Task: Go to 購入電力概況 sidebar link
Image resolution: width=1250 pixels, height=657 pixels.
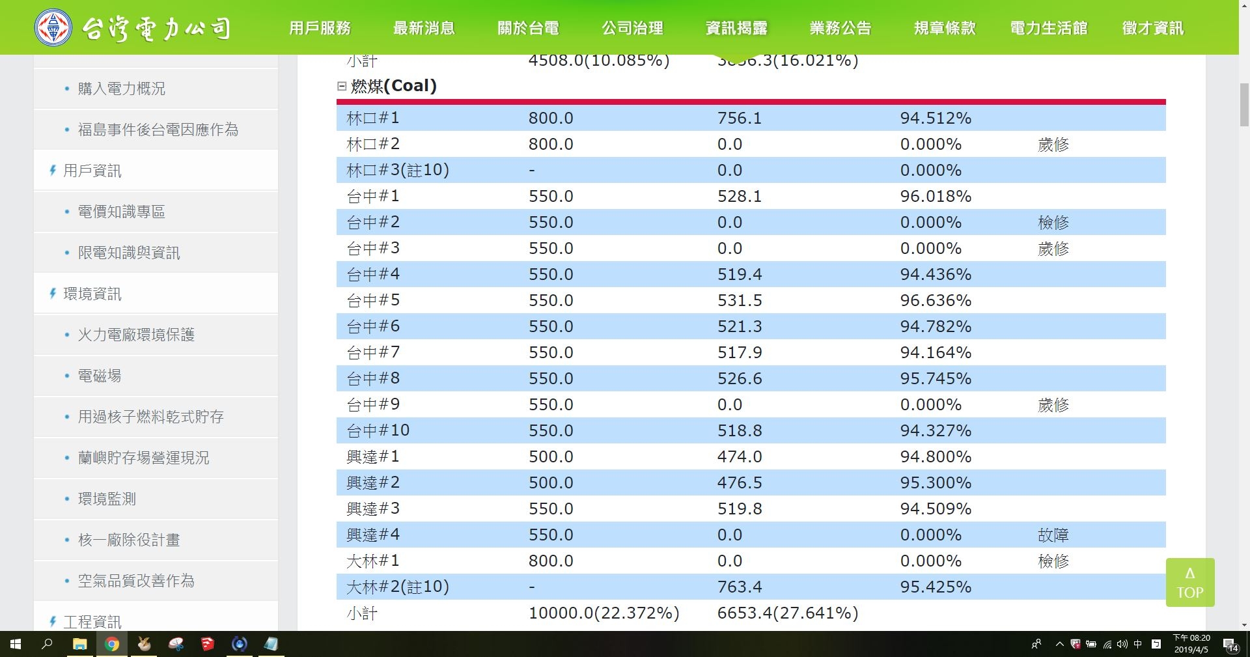Action: [x=121, y=89]
